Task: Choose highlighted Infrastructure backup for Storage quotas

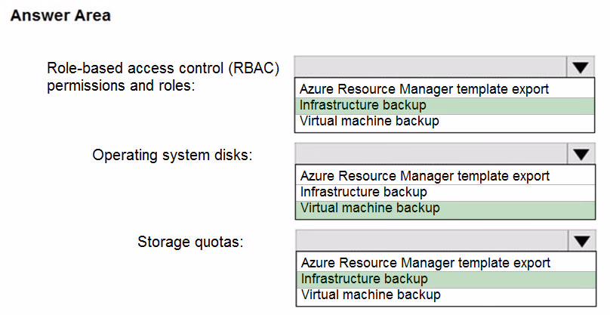Action: [x=446, y=279]
